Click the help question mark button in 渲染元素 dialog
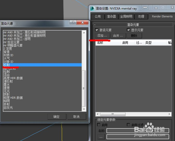Screen dimensions: 175x141 [73, 22]
